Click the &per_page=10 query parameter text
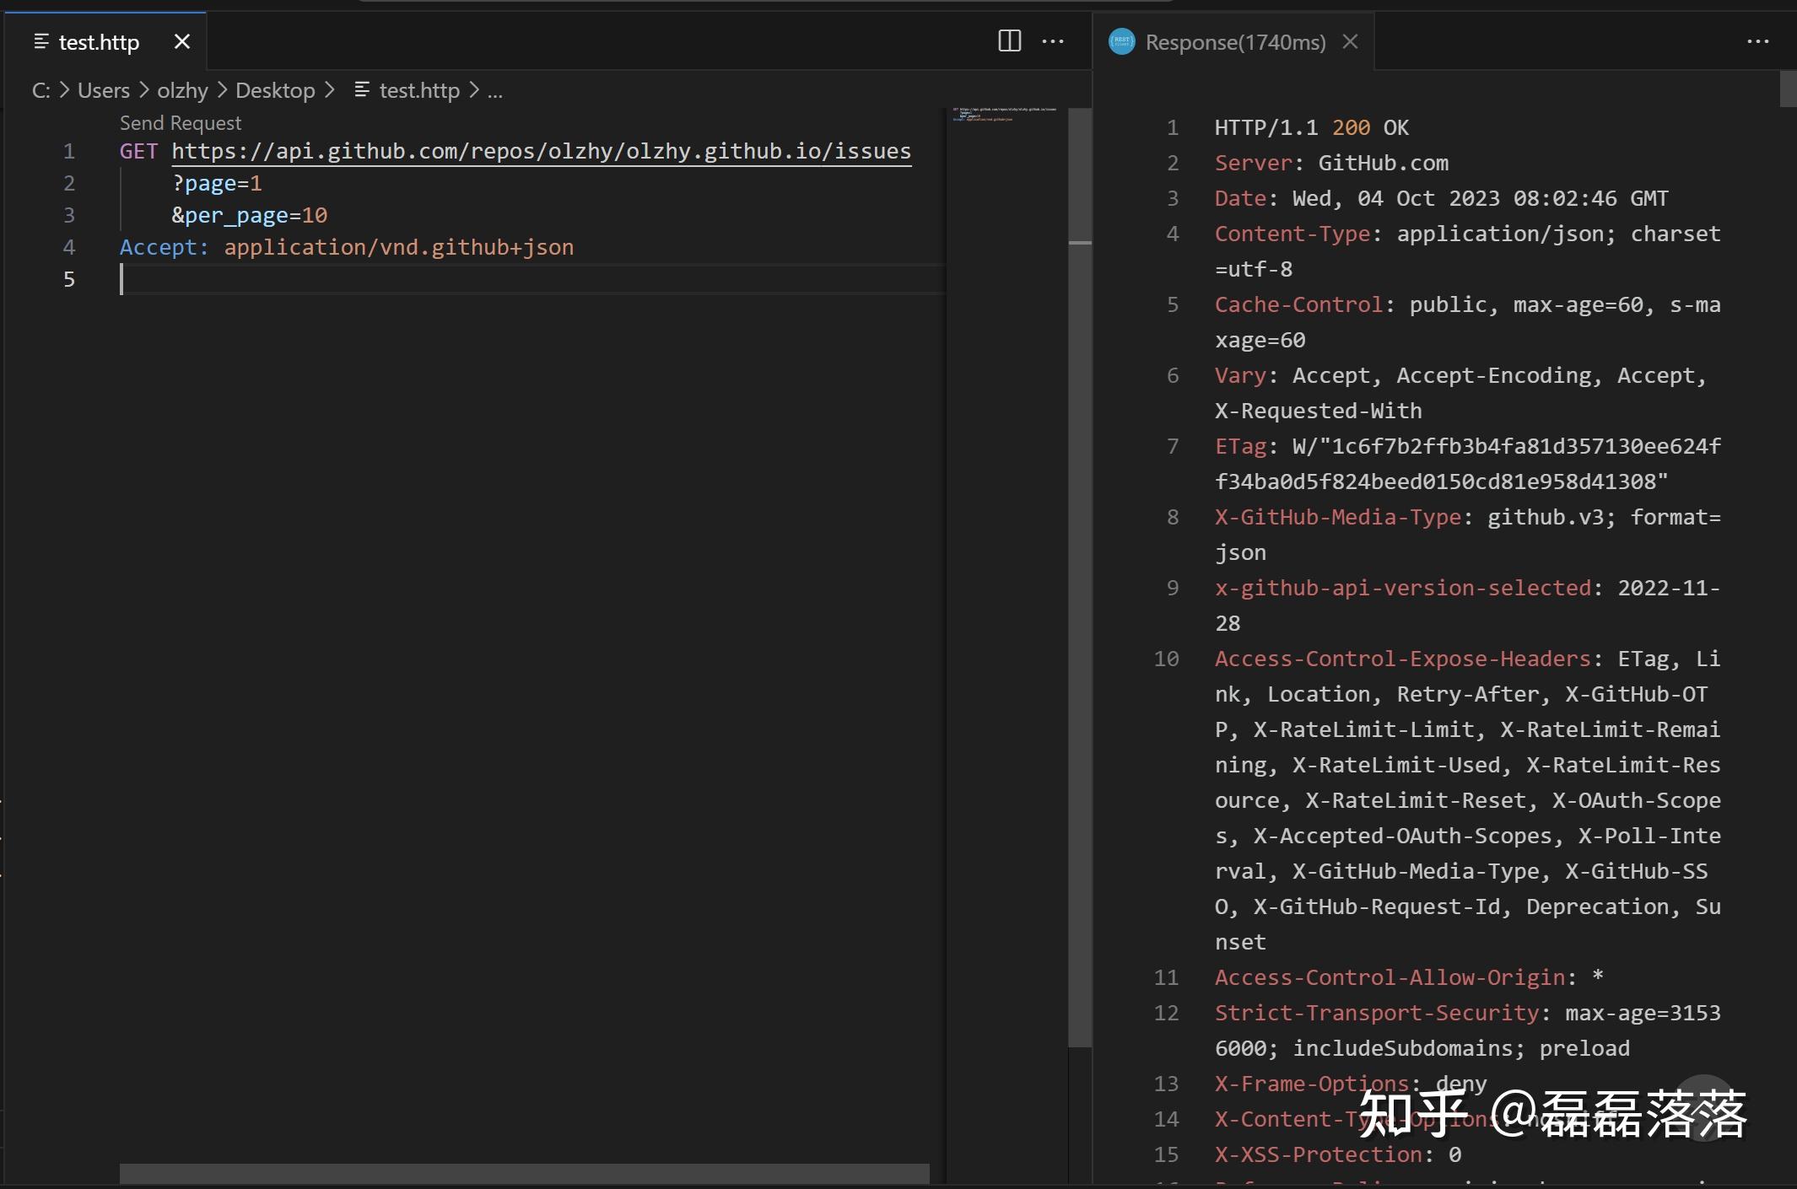 click(250, 215)
